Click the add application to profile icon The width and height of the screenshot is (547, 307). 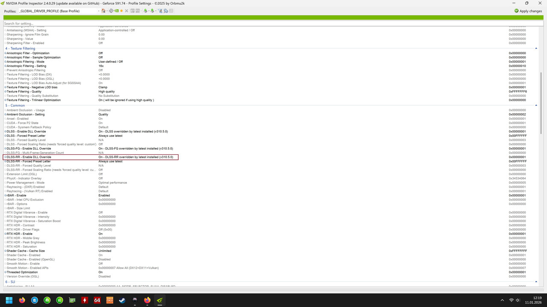132,11
